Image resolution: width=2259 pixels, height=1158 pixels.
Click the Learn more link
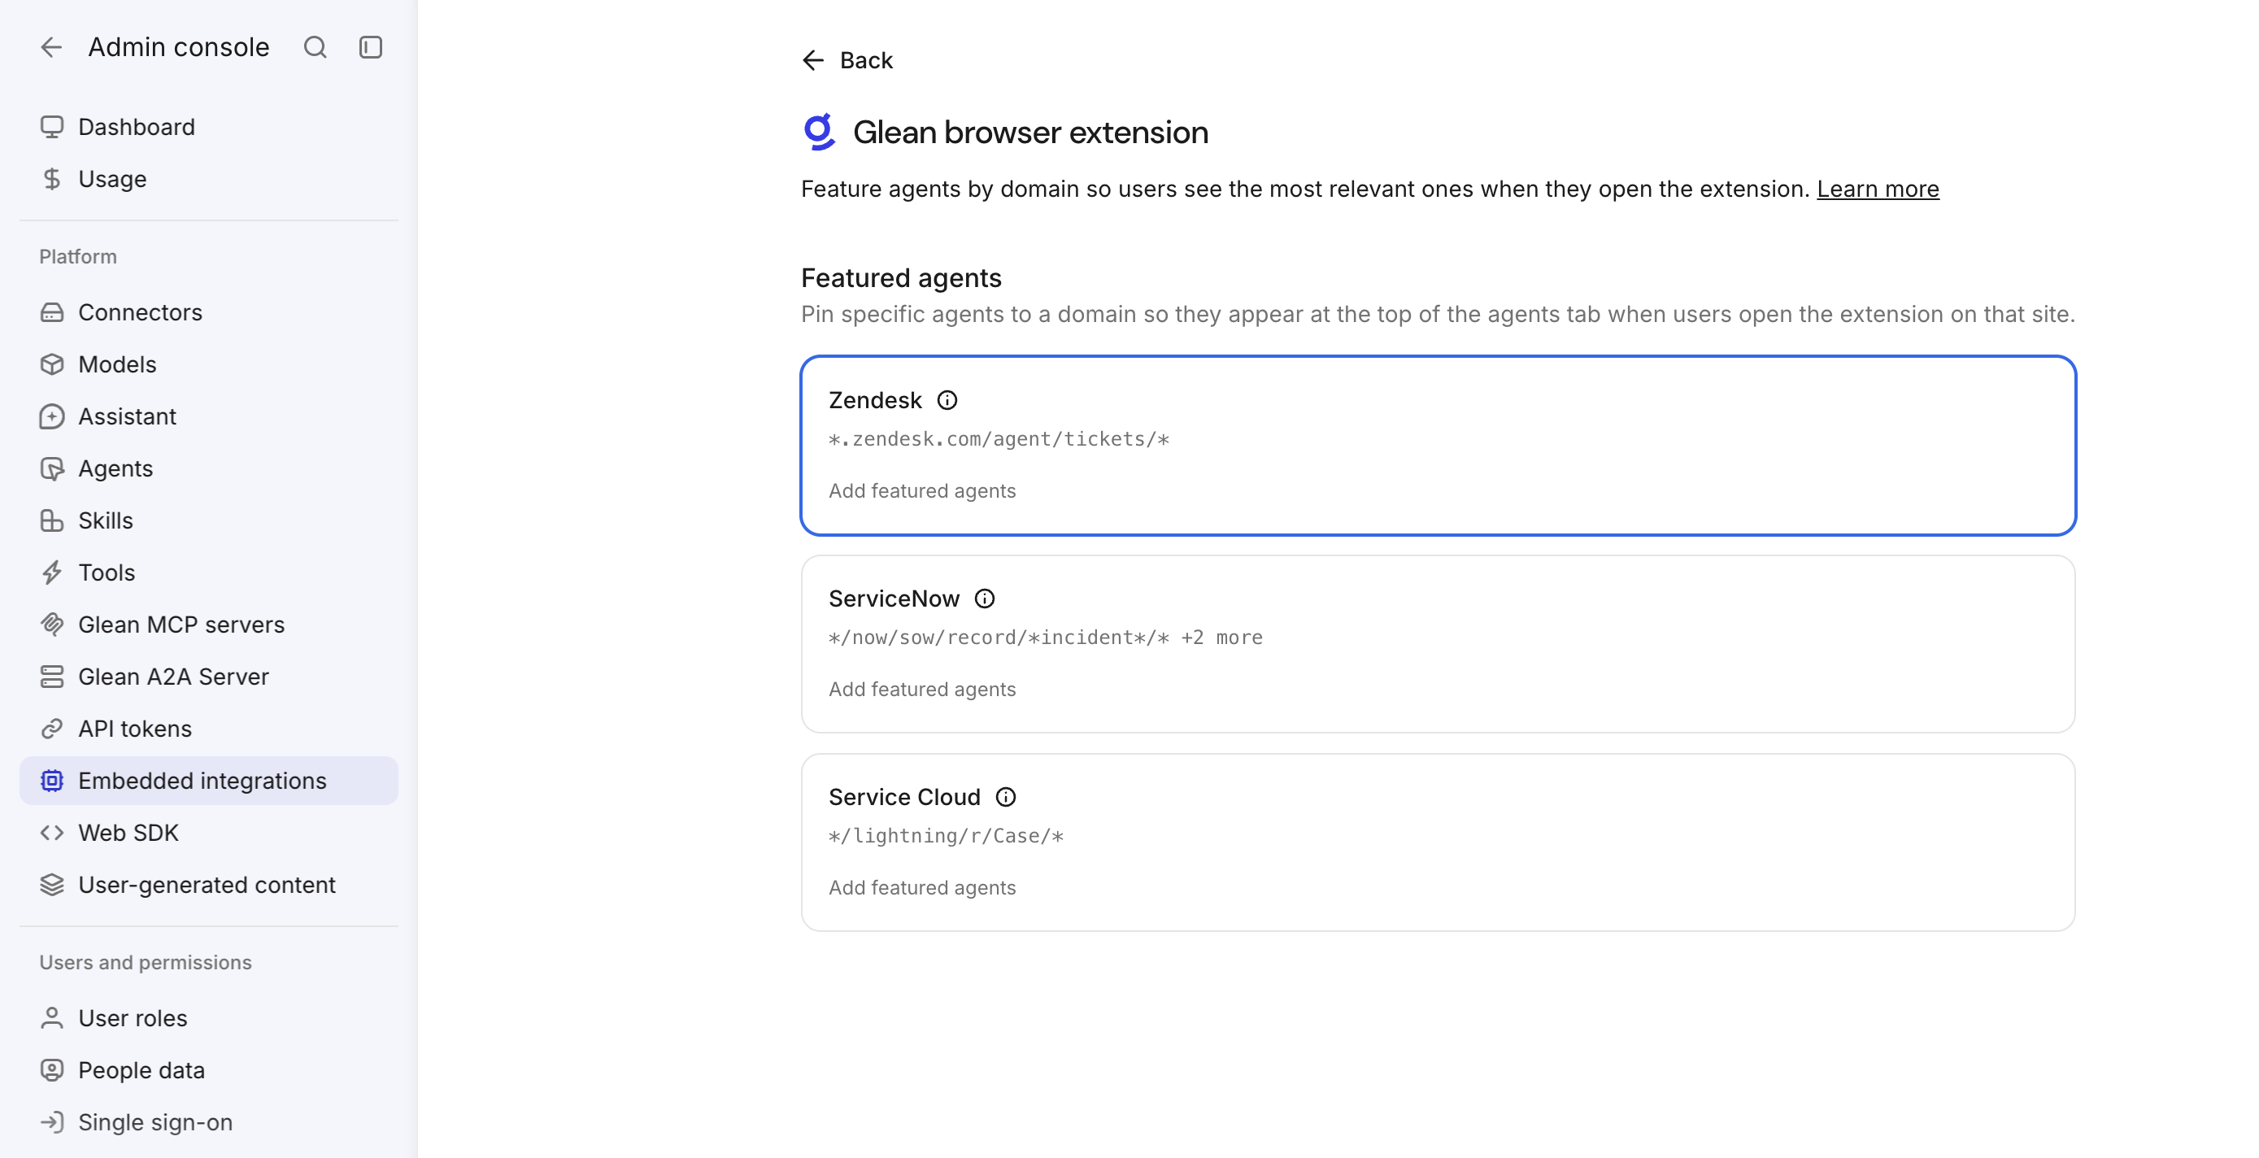1878,189
